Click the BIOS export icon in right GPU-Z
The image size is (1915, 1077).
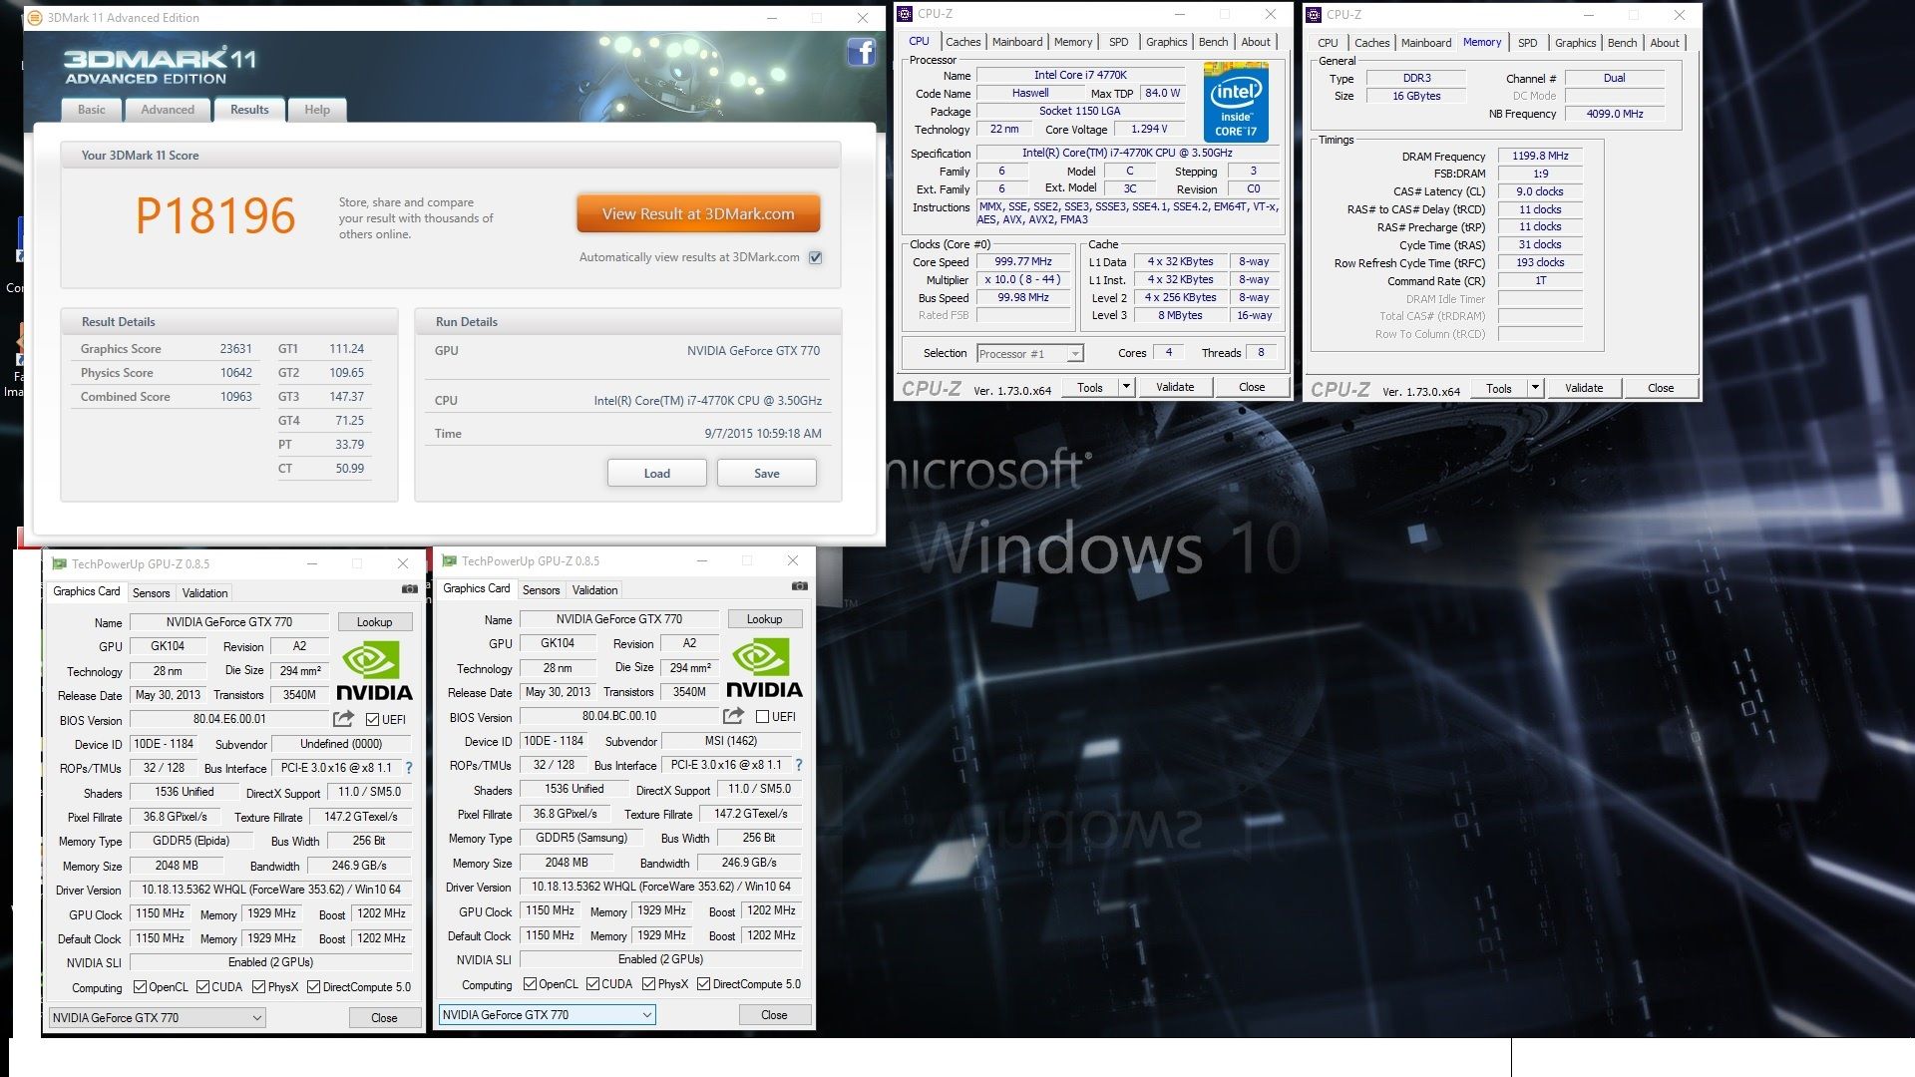click(x=733, y=716)
